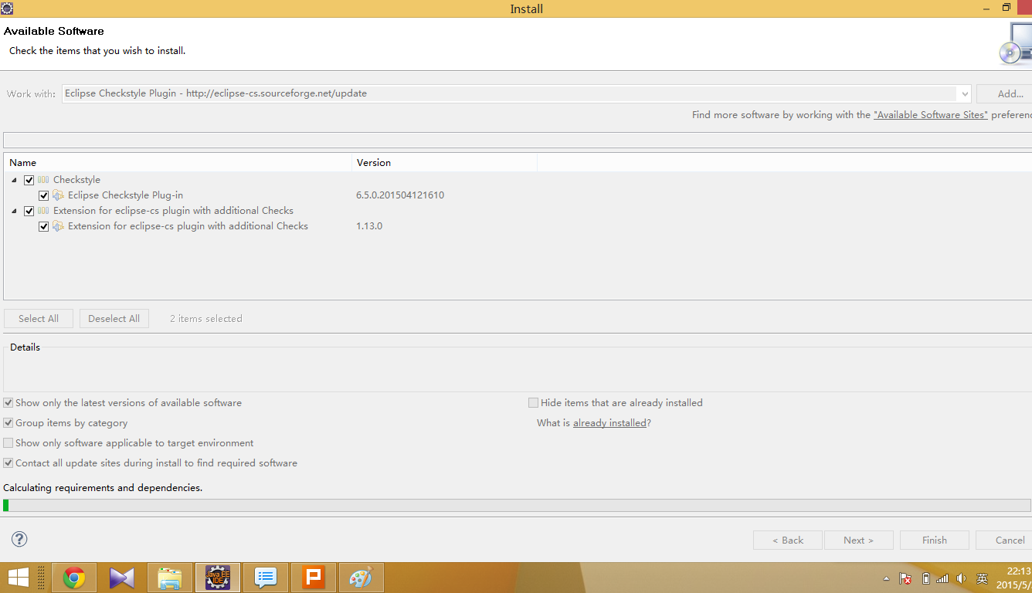The height and width of the screenshot is (593, 1032).
Task: Click the 2 items selected label
Action: click(x=206, y=319)
